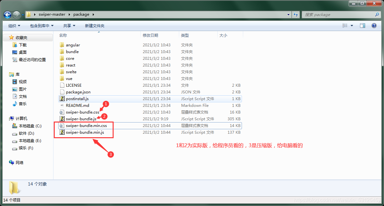Open Recent Places (最近访问的位置)
Screen dimensions: 384x206
click(x=32, y=60)
